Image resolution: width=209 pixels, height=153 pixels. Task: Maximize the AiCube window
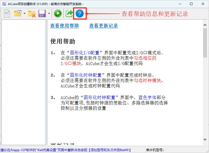pos(191,4)
